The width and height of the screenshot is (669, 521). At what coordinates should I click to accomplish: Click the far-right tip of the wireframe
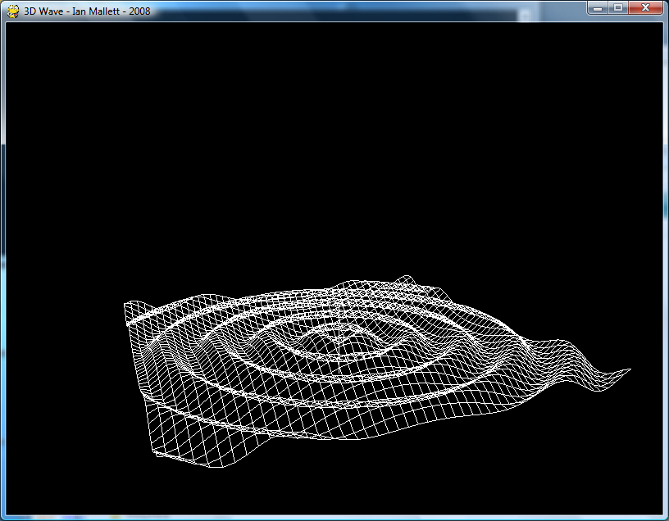[628, 370]
